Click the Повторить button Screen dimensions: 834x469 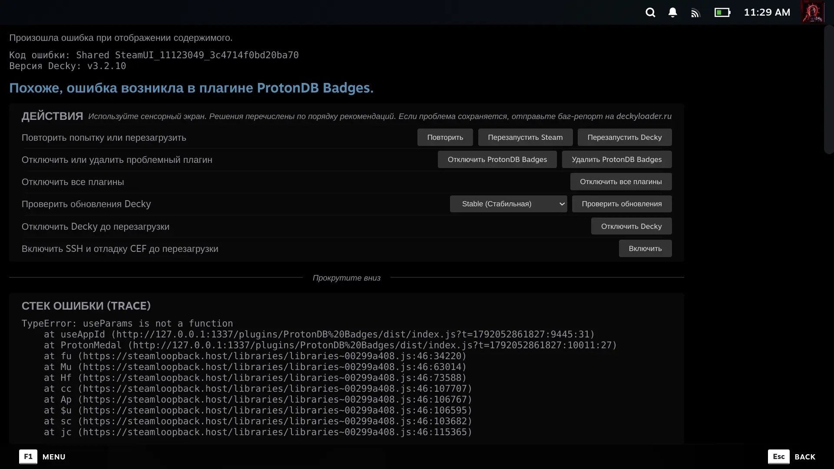445,137
